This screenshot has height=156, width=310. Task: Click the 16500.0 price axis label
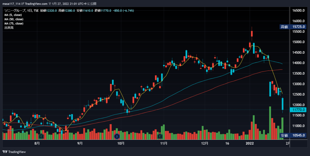coord(298,11)
